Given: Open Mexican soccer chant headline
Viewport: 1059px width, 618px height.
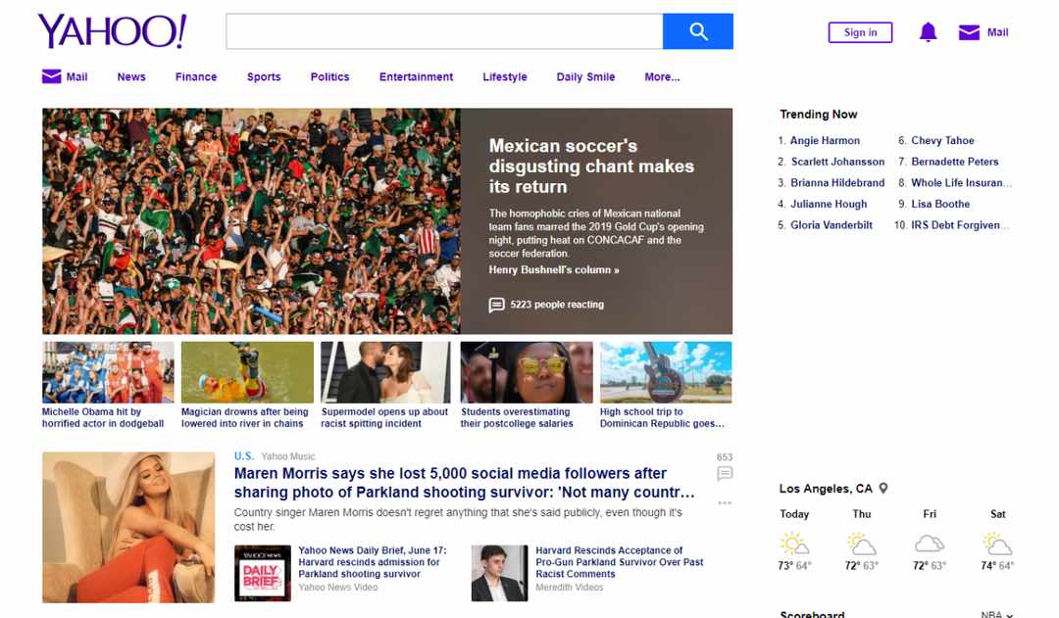Looking at the screenshot, I should click(591, 166).
